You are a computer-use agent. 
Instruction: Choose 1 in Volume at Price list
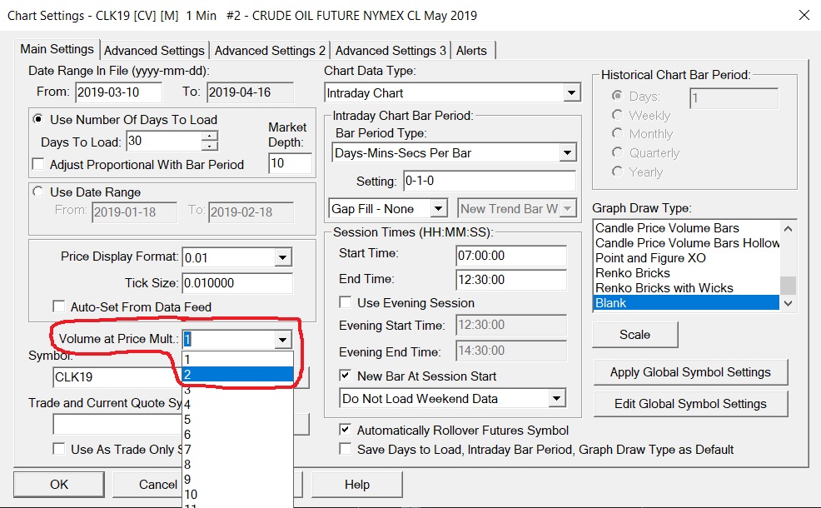coord(237,359)
